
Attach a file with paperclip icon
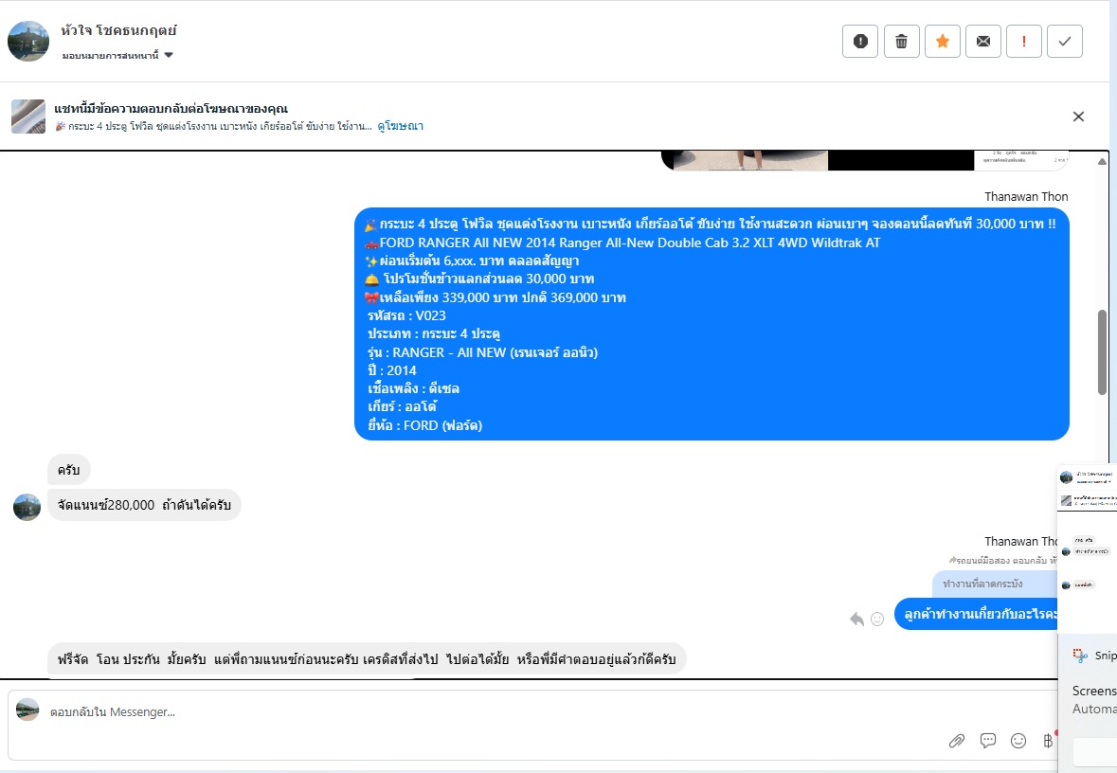point(957,741)
